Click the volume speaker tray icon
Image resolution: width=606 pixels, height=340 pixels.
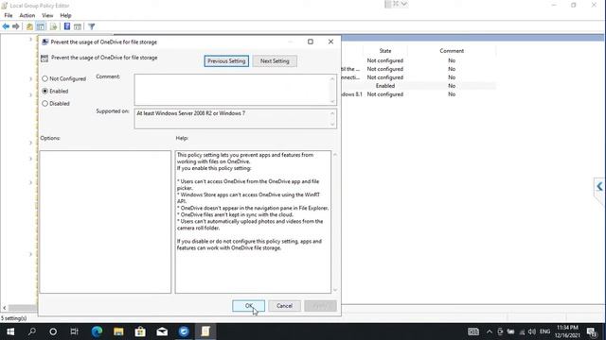[x=532, y=331]
